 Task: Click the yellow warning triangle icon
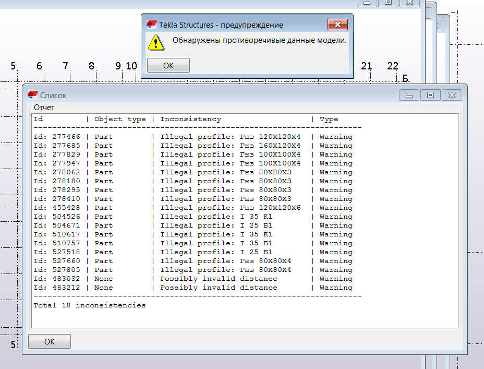coord(156,43)
